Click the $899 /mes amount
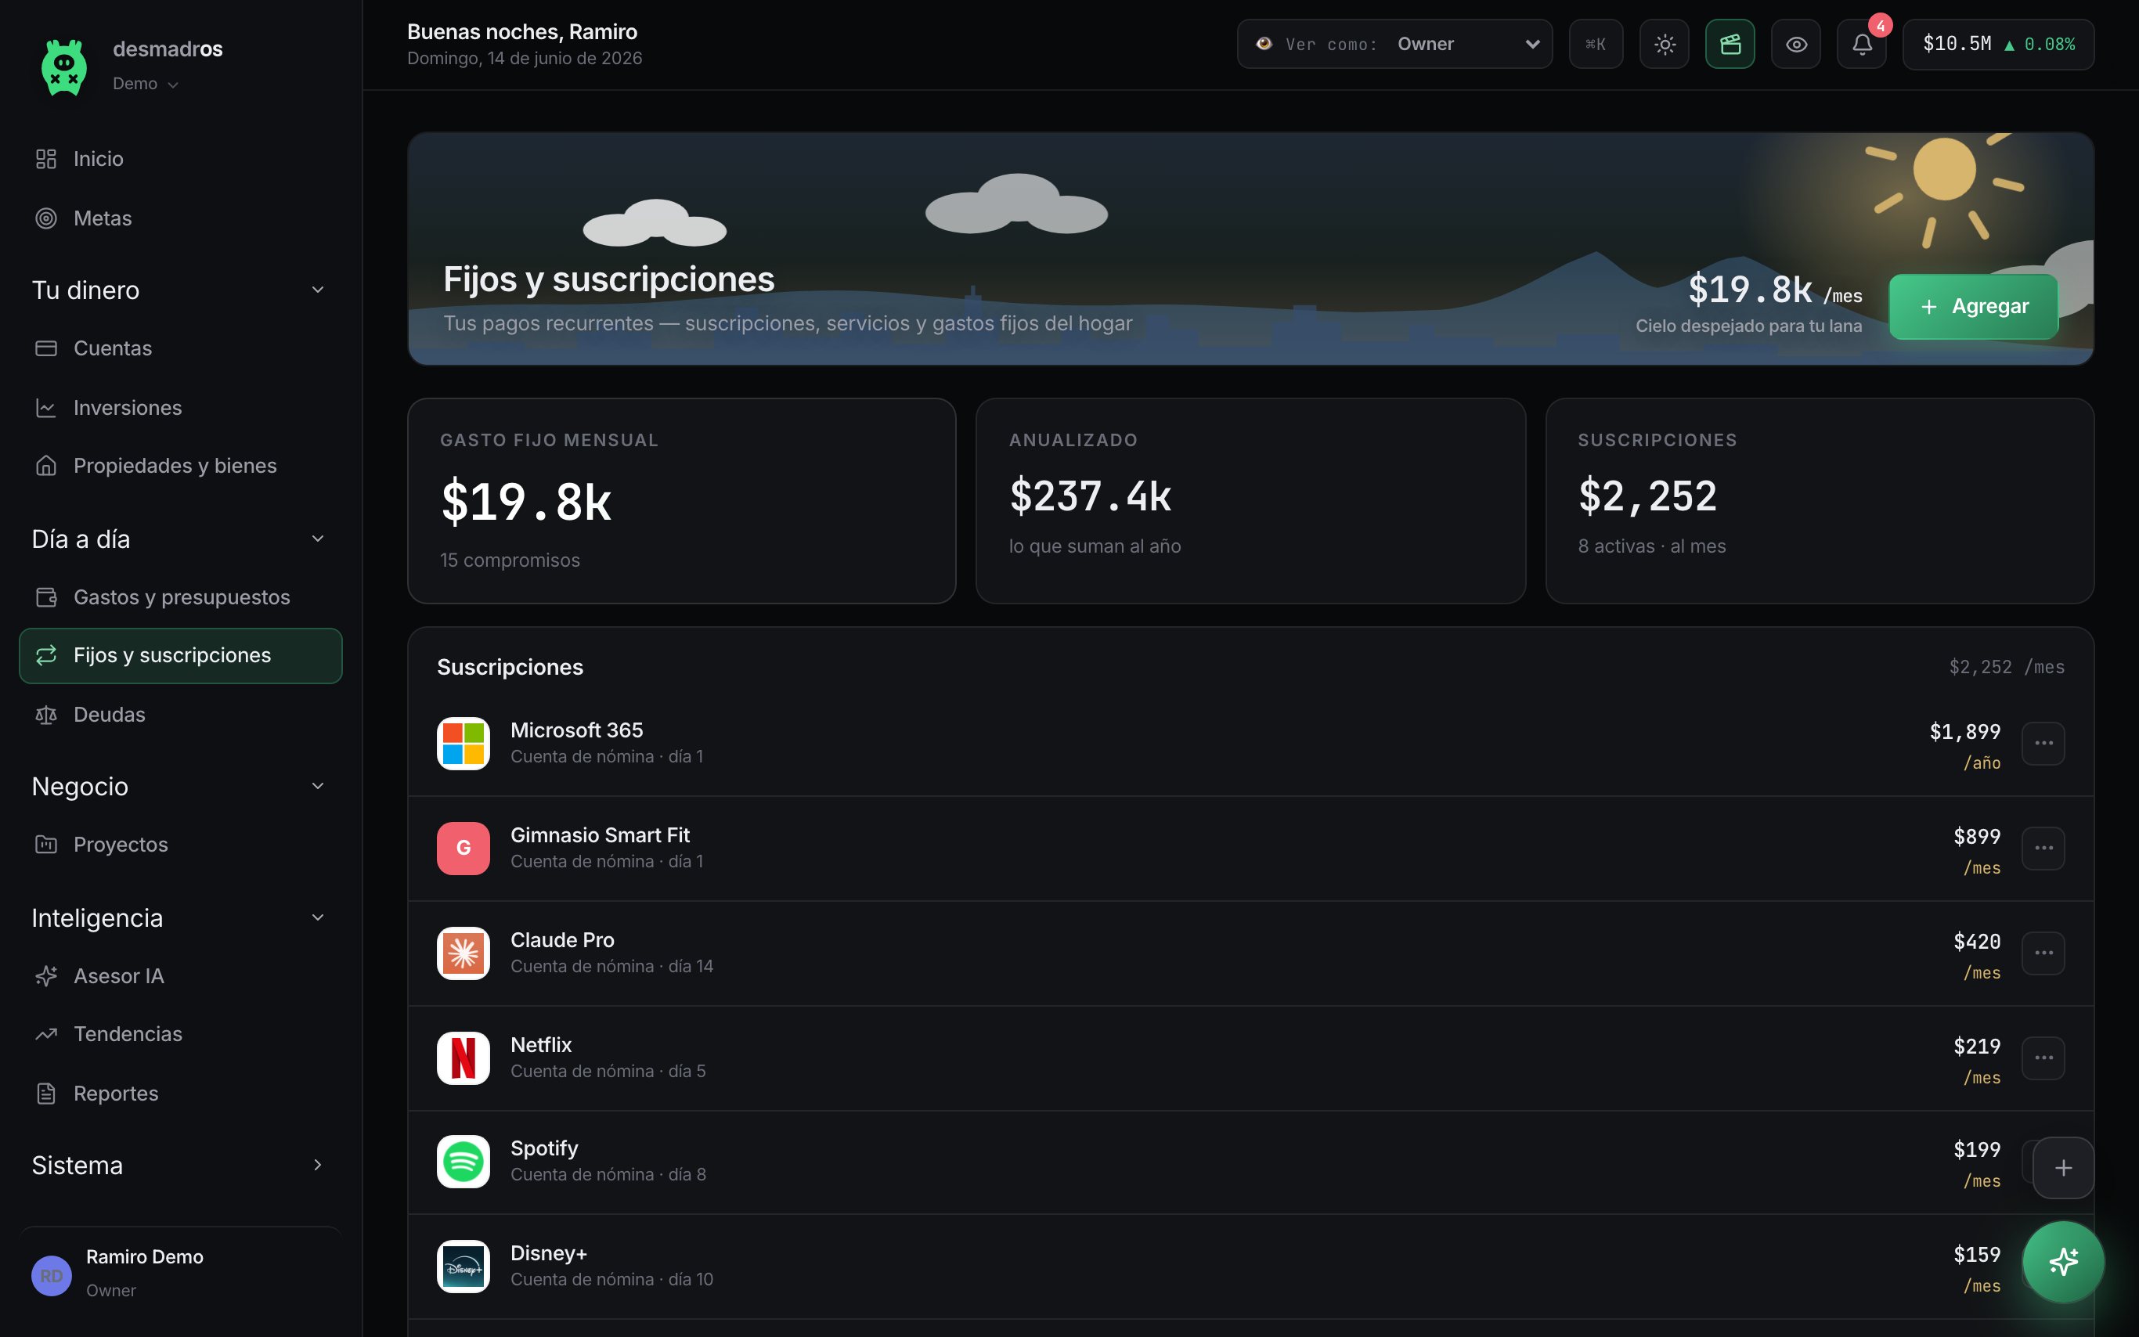The height and width of the screenshot is (1337, 2139). [1977, 852]
